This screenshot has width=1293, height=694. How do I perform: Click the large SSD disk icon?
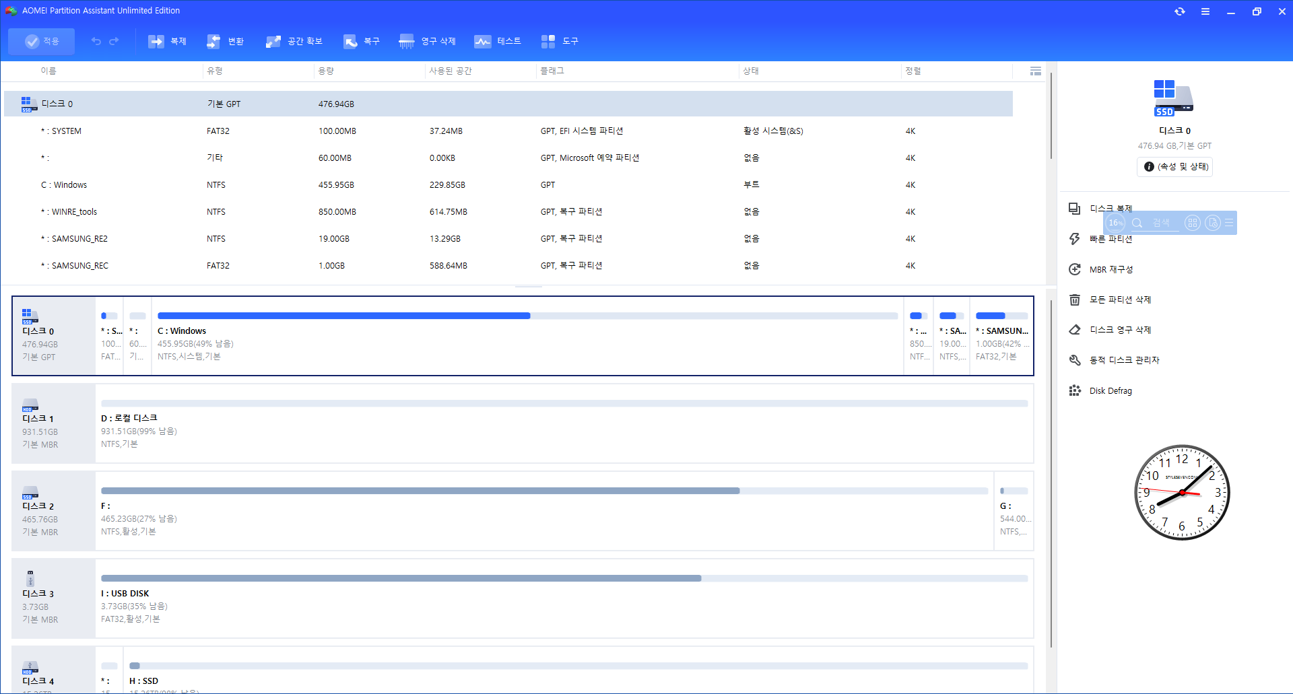[x=1174, y=98]
